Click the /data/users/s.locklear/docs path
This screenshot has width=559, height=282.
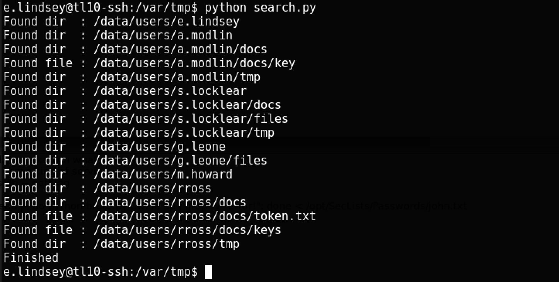pos(187,105)
